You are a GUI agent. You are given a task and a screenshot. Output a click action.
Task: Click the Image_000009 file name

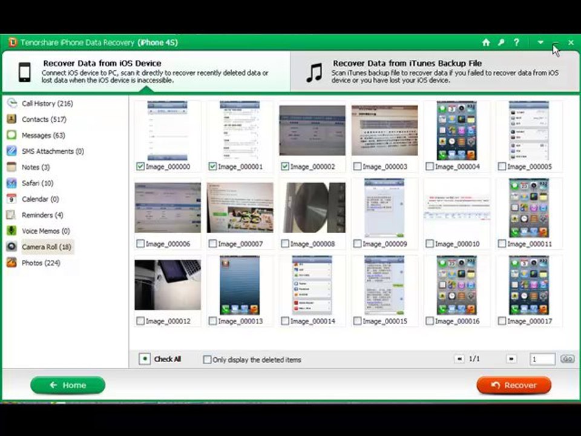coord(385,244)
